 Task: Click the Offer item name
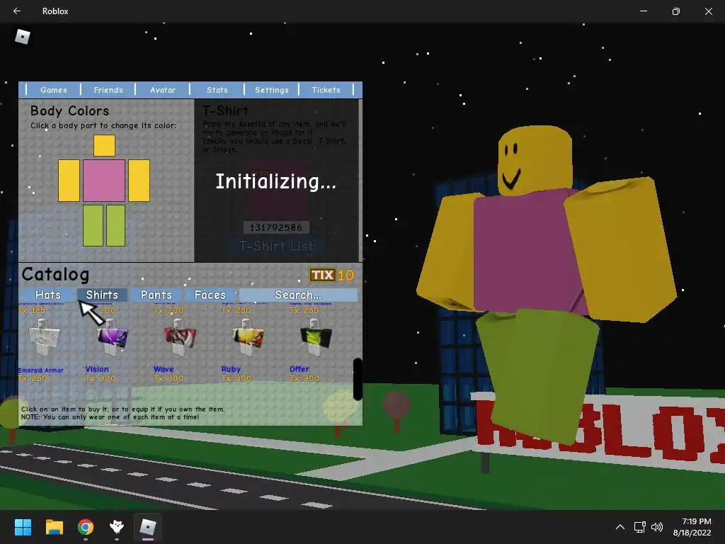(299, 369)
